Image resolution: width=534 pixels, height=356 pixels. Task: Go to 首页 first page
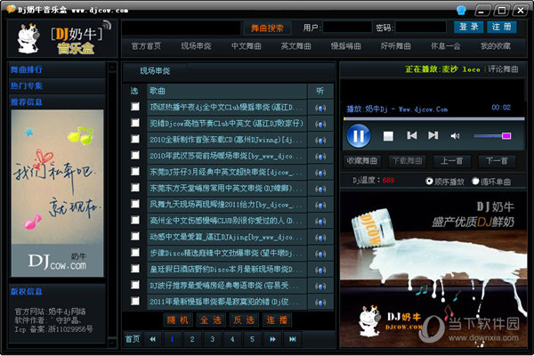[133, 339]
